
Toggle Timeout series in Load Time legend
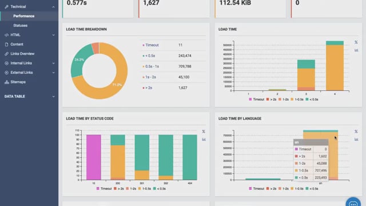coord(256,99)
